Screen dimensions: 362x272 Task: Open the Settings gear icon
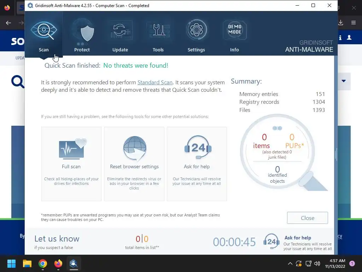tap(197, 30)
